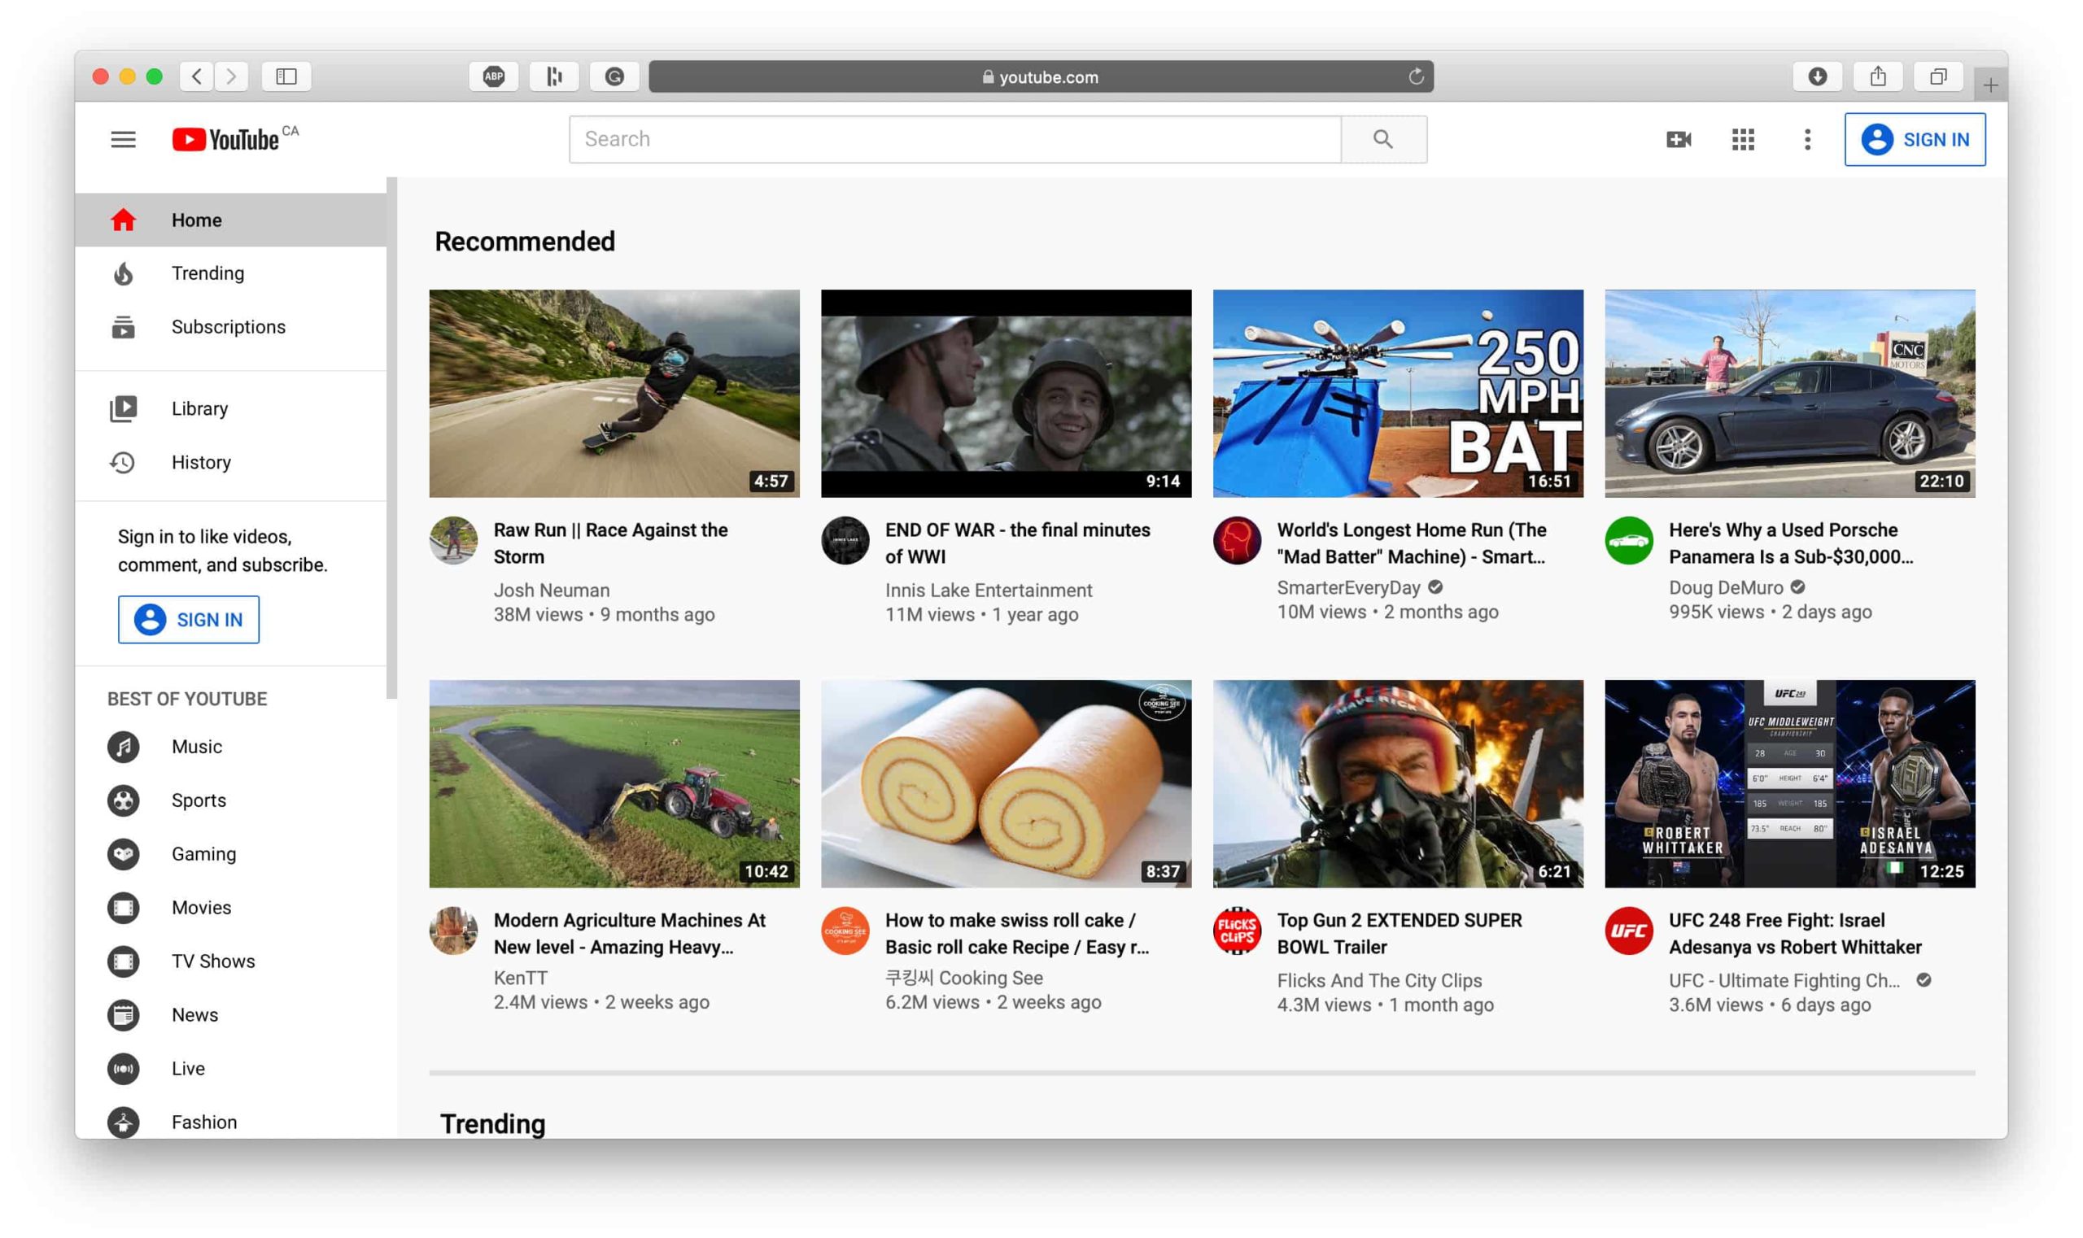Image resolution: width=2083 pixels, height=1238 pixels.
Task: Open the swiss roll cake thumbnail
Action: click(1006, 784)
